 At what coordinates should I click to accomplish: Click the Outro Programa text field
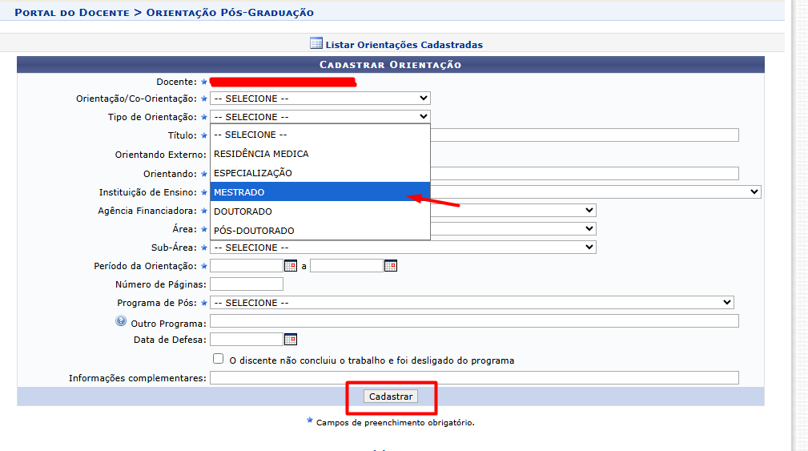474,321
